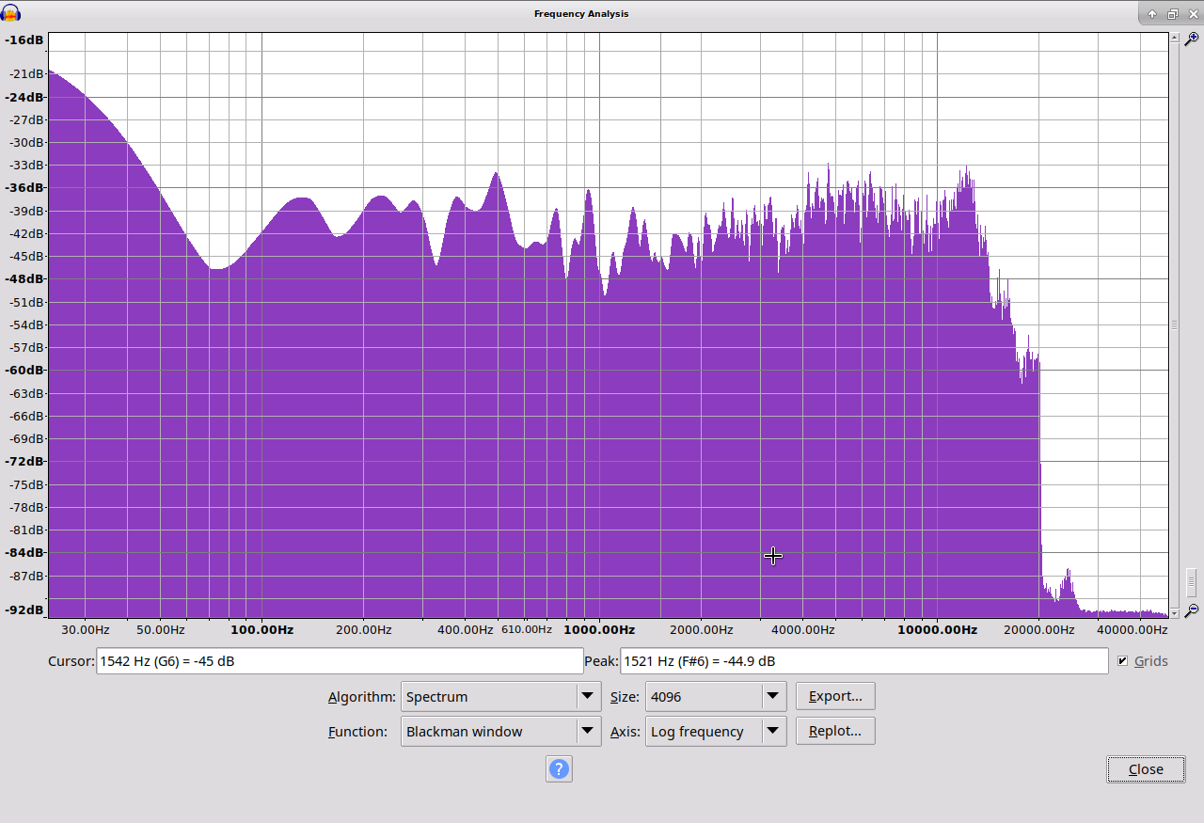Expand the Axis Log frequency dropdown
This screenshot has height=823, width=1204.
click(715, 732)
